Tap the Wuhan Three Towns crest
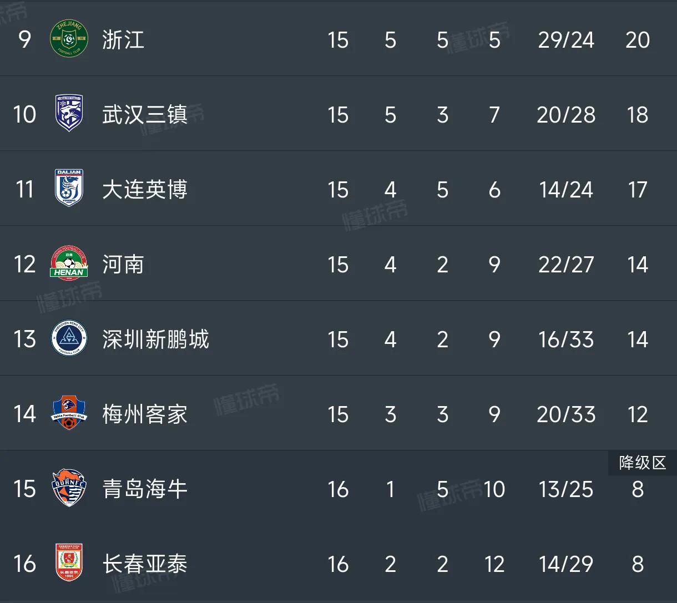Screen dimensions: 677x603 pyautogui.click(x=69, y=114)
